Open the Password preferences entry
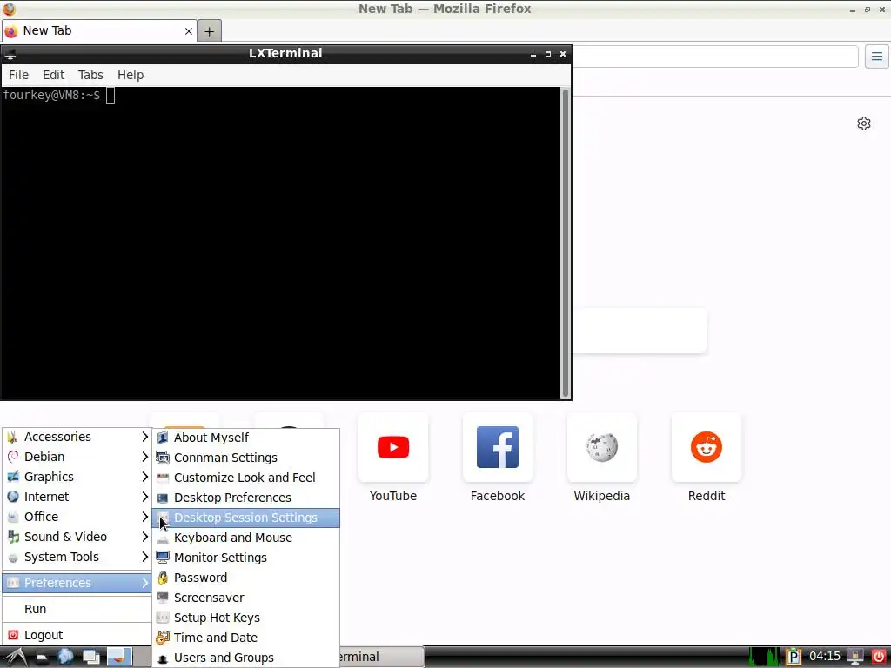 246,578
